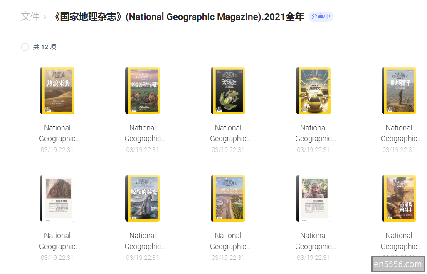Click the 03/19 22:31 date under 玻璃蛙 issue
The height and width of the screenshot is (274, 427).
(x=228, y=149)
